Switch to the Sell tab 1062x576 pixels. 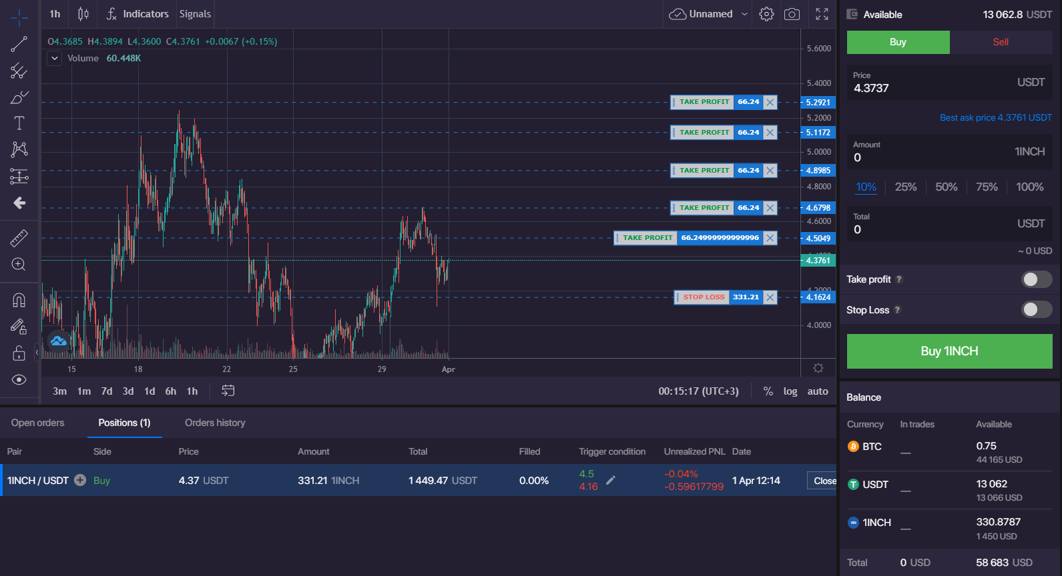tap(1001, 42)
